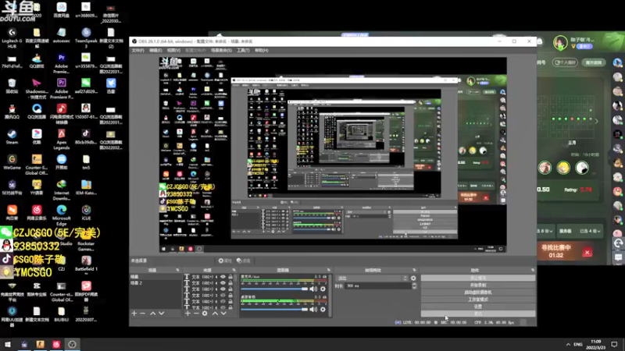625x351 pixels.
Task: Toggle lock on the fourth 文本 source
Action: [x=230, y=296]
